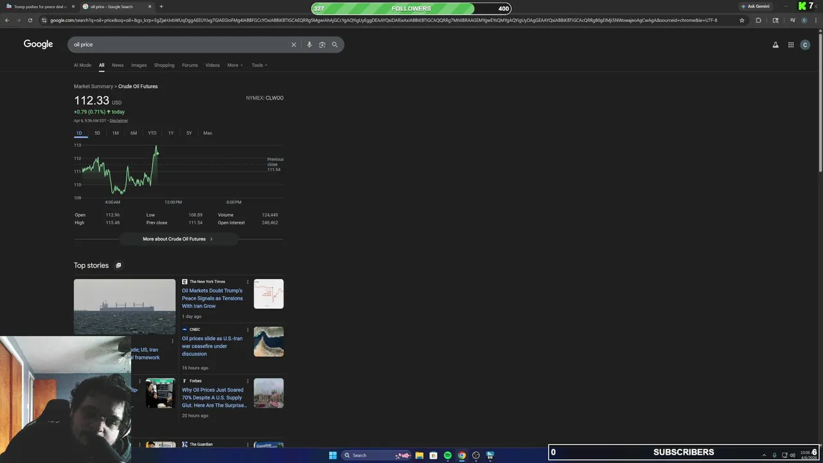The height and width of the screenshot is (463, 823).
Task: Go to the Google logo homepage
Action: (x=39, y=44)
